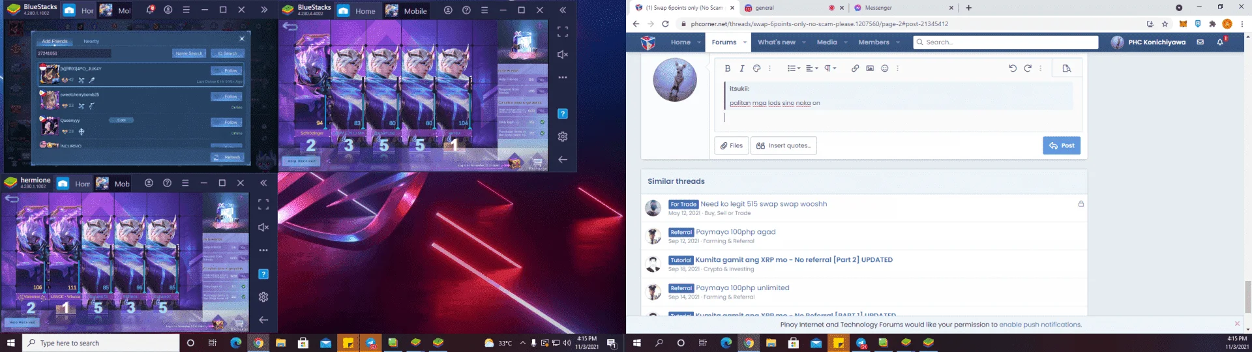Show hidden system tray icons

coord(522,343)
